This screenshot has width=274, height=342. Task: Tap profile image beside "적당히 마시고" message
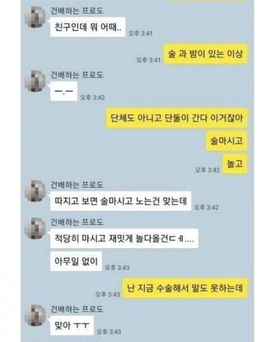click(36, 228)
